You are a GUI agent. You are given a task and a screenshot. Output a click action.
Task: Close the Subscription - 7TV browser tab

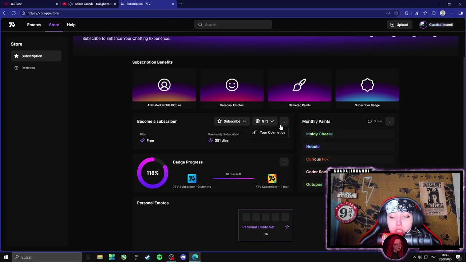click(x=173, y=4)
